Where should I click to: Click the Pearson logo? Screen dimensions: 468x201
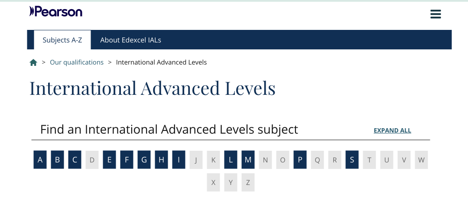56,11
